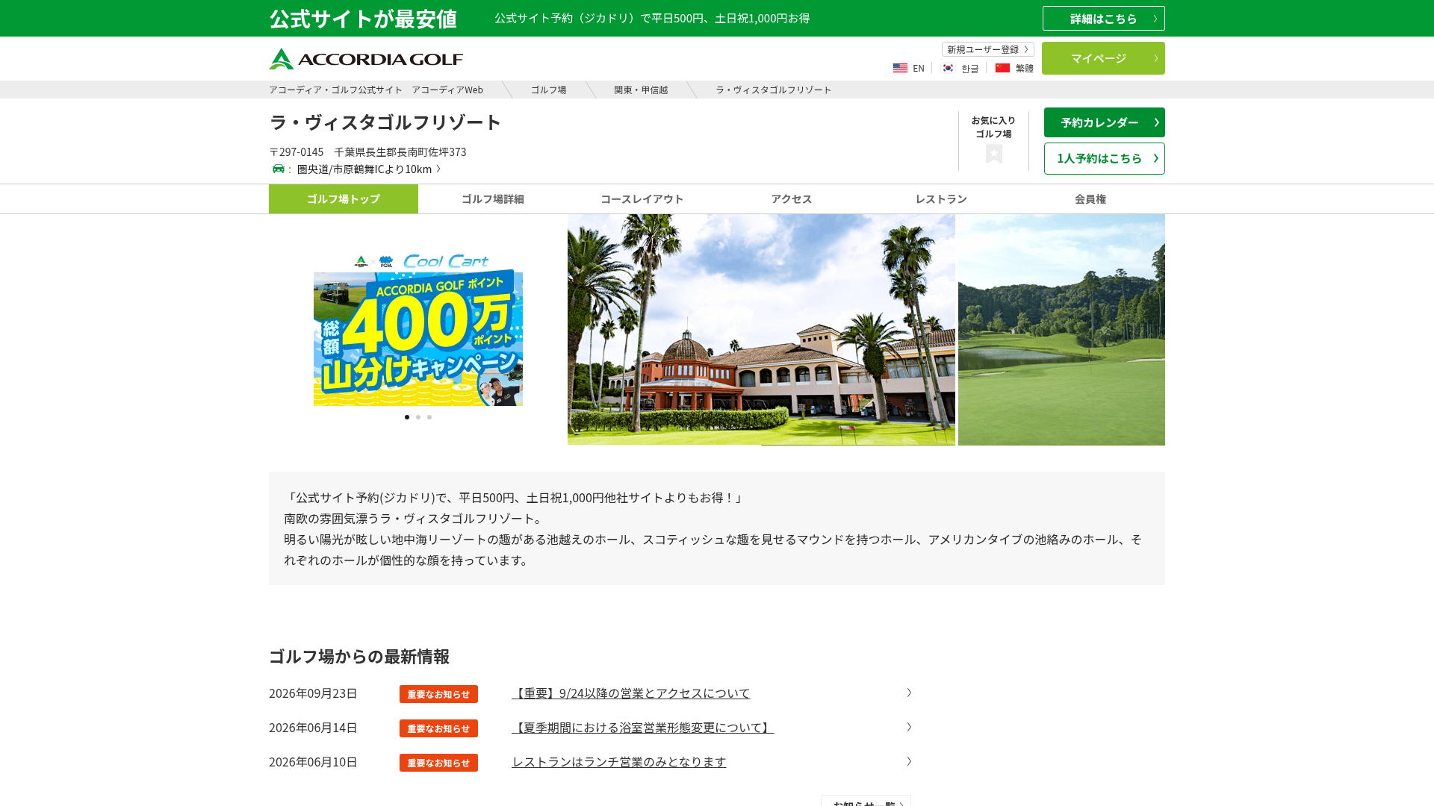Click the clubhouse photo
The image size is (1434, 806).
761,330
